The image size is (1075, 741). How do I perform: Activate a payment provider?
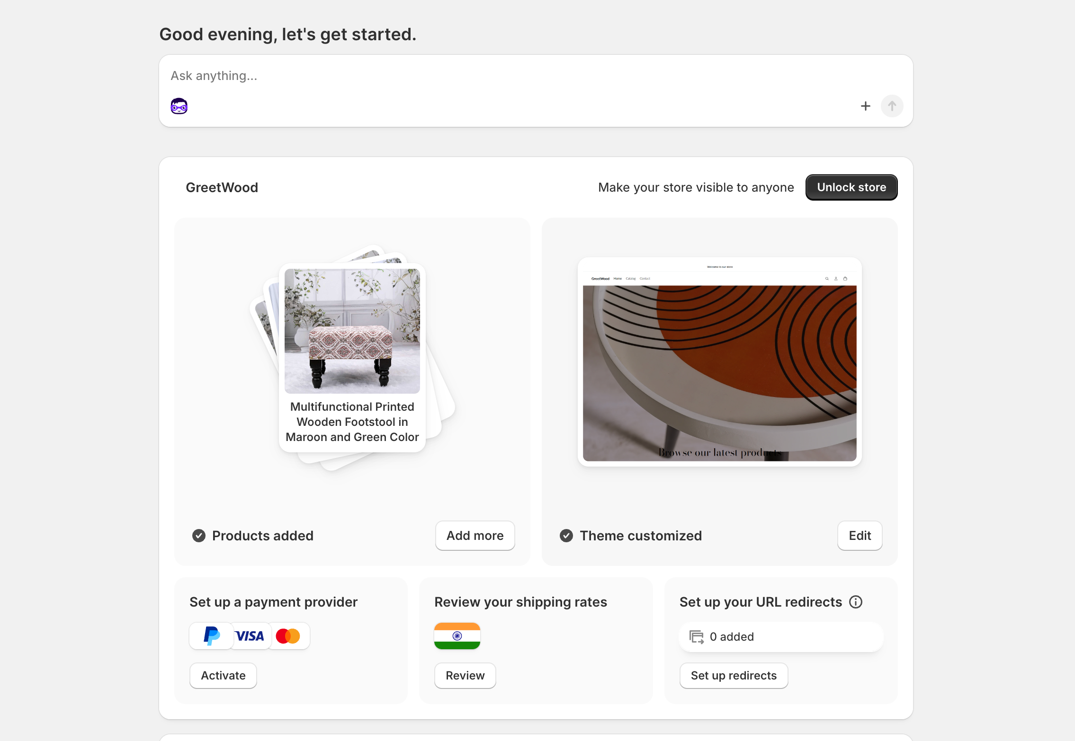(x=223, y=675)
